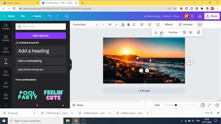The height and width of the screenshot is (124, 221).
Task: Toggle bulleted list formatting
Action: [x=150, y=24]
